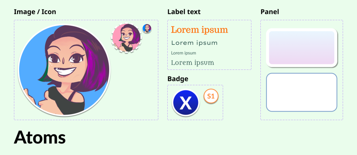Click the wide-spaced sans Lorem ipsum label
This screenshot has height=155, width=357.
[x=194, y=43]
